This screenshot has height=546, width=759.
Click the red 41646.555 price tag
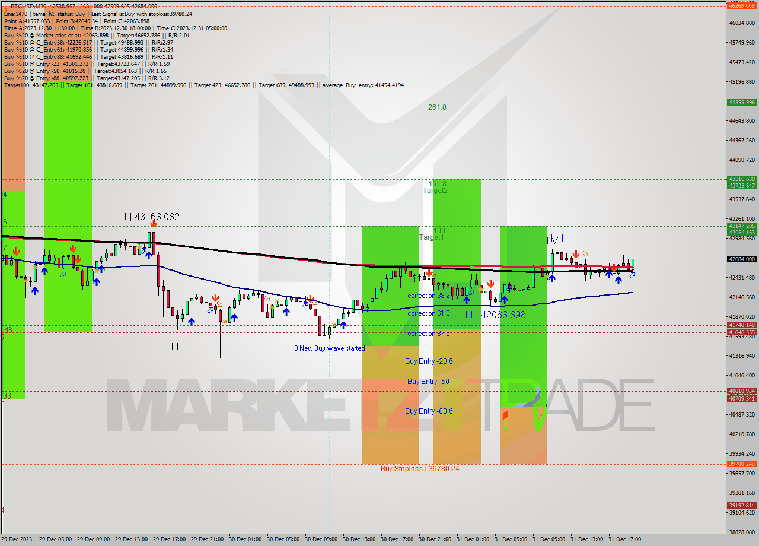coord(742,332)
